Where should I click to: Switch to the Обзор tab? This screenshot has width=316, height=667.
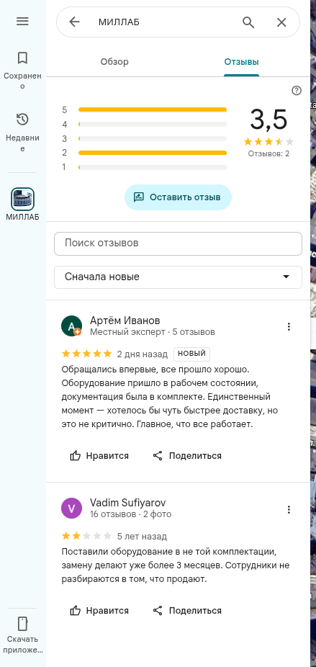click(114, 62)
